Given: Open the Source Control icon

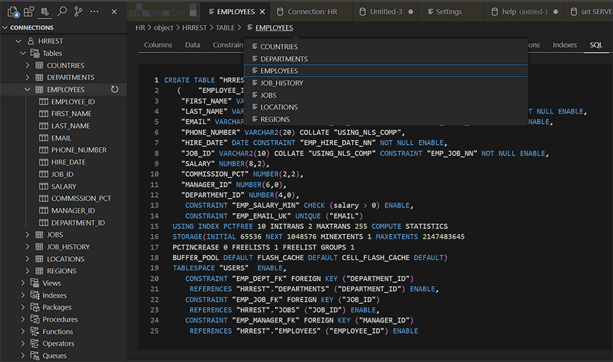Looking at the screenshot, I should [x=79, y=12].
